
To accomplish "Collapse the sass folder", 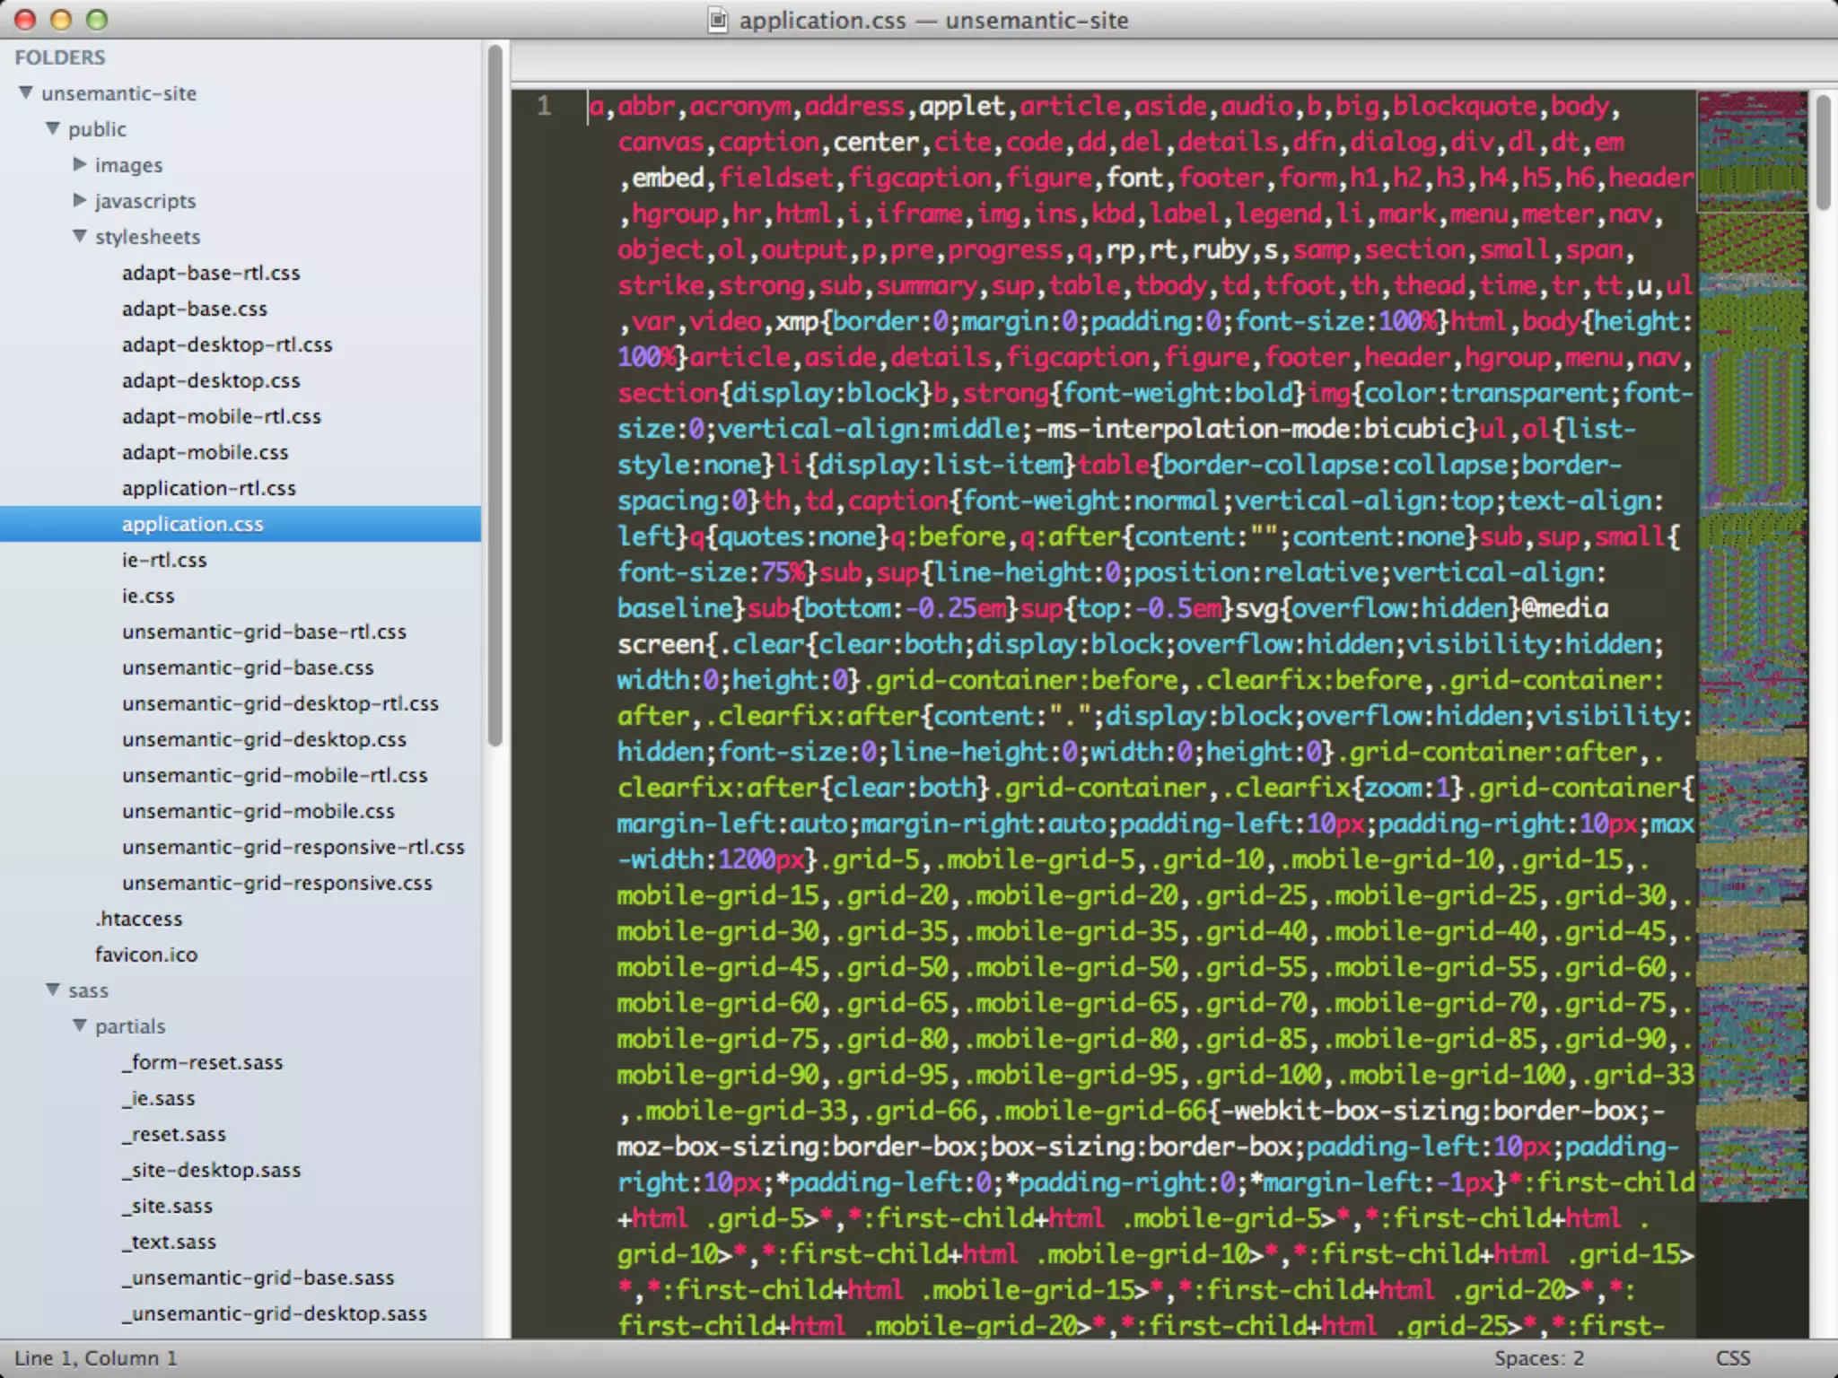I will tap(53, 990).
